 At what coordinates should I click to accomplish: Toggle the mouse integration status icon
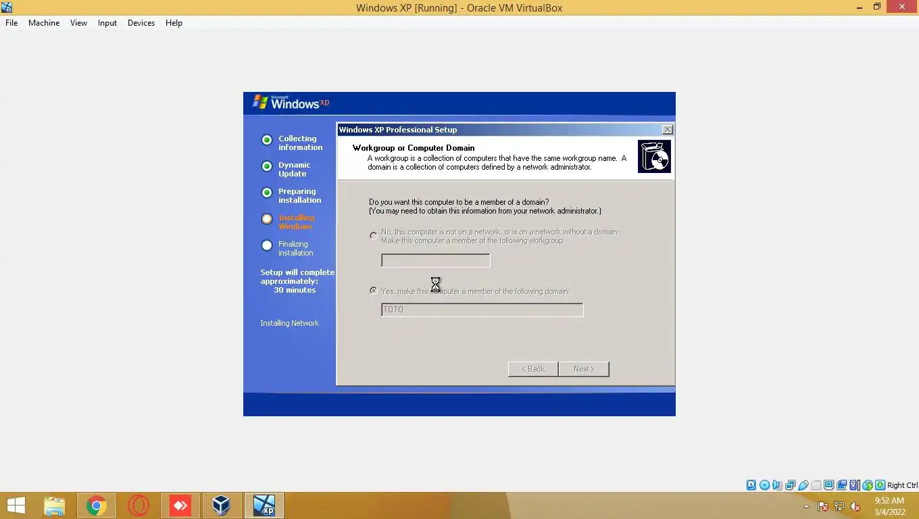click(867, 485)
